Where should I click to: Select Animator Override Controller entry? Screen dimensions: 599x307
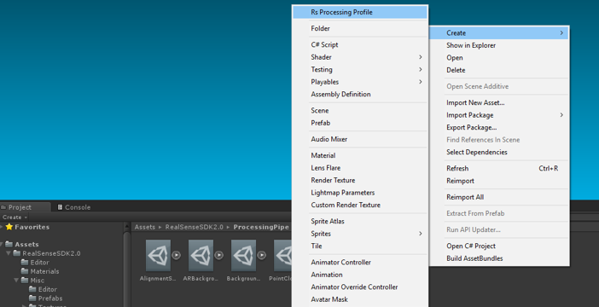click(360, 287)
